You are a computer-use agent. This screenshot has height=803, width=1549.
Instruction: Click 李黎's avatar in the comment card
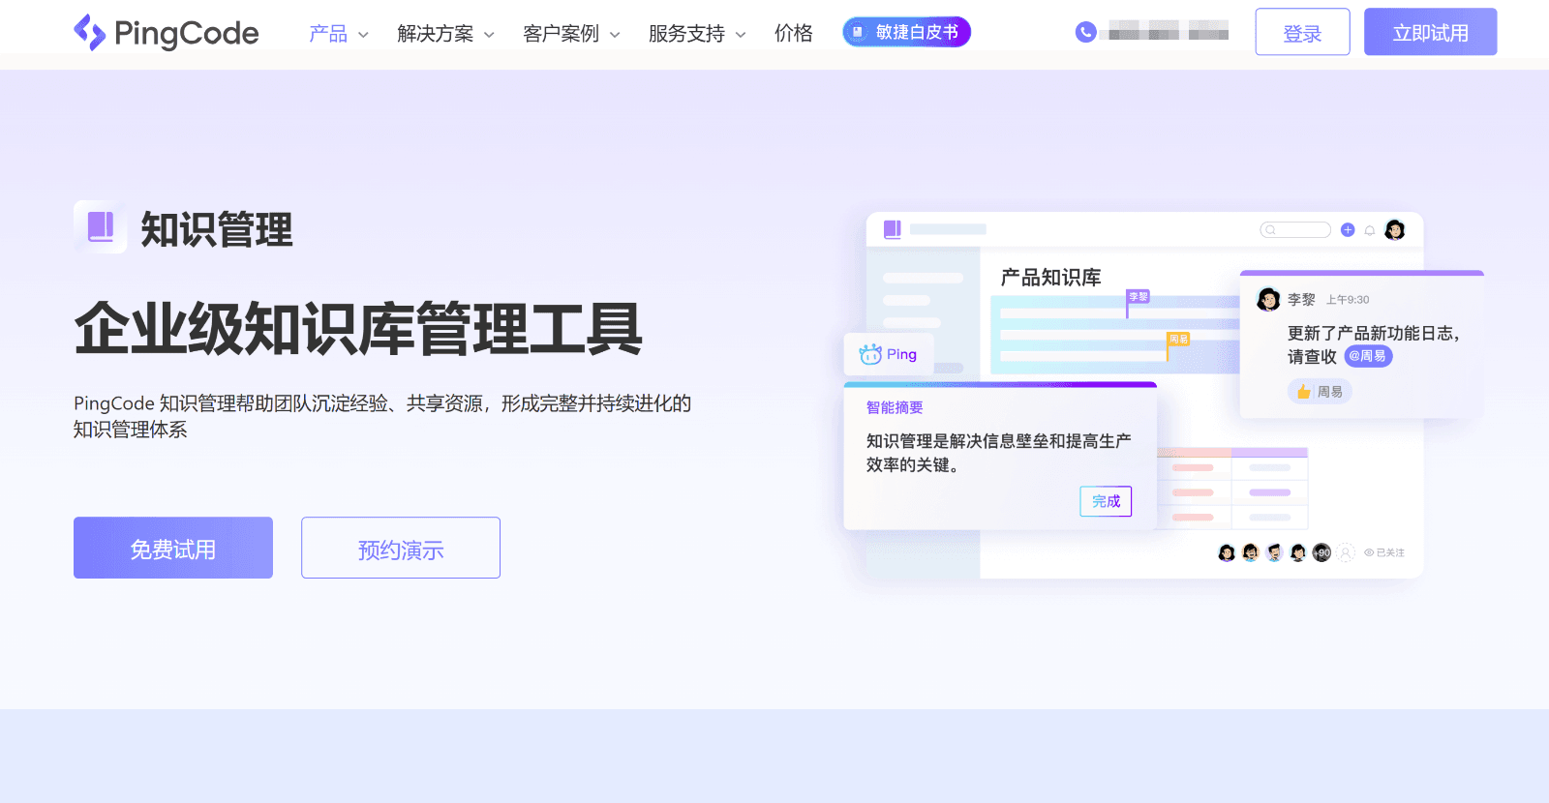click(1268, 300)
